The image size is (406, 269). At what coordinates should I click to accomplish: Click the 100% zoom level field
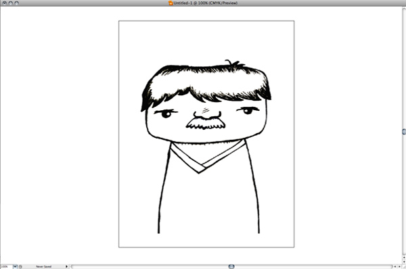(7, 266)
